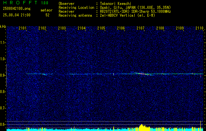Click meteor count 52

click(47, 15)
